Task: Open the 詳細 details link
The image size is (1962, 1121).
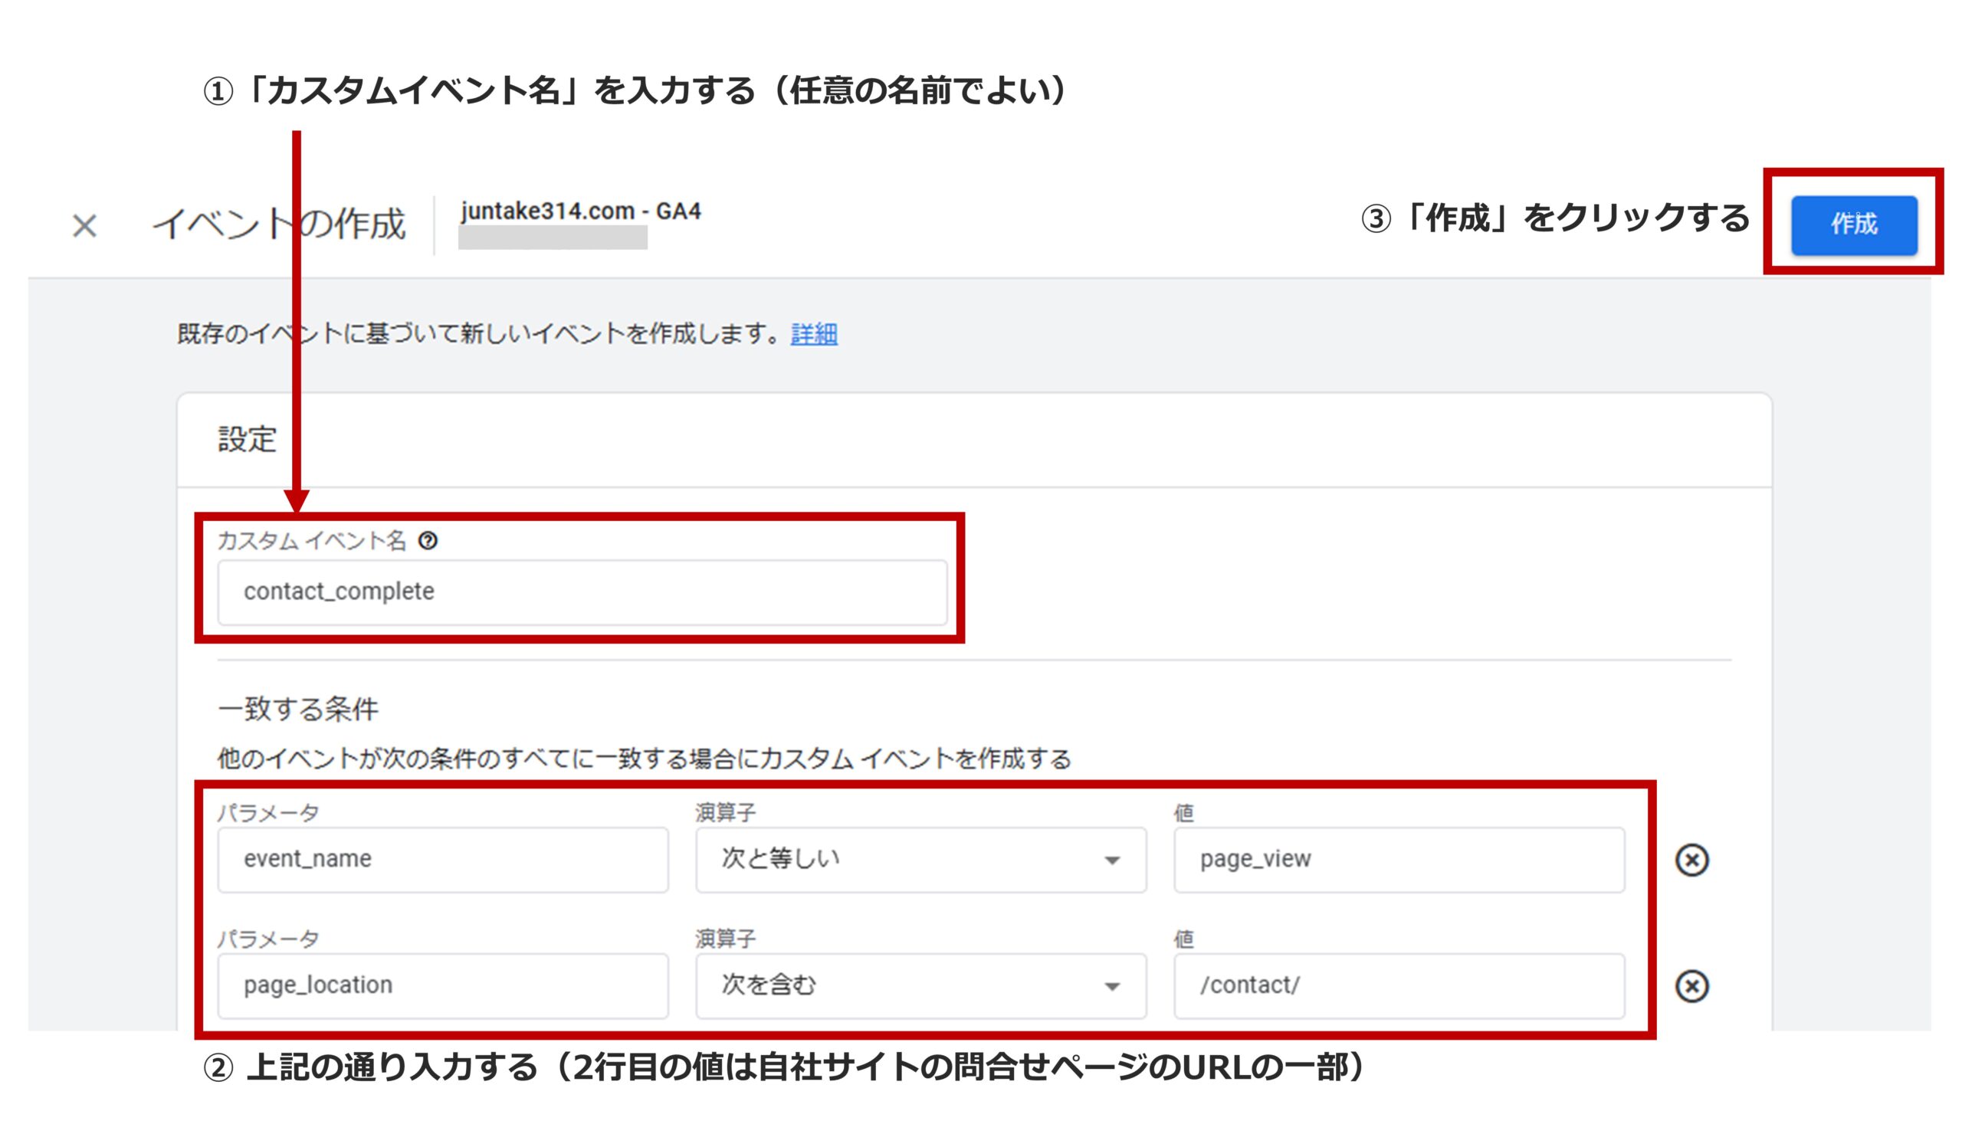Action: tap(812, 335)
